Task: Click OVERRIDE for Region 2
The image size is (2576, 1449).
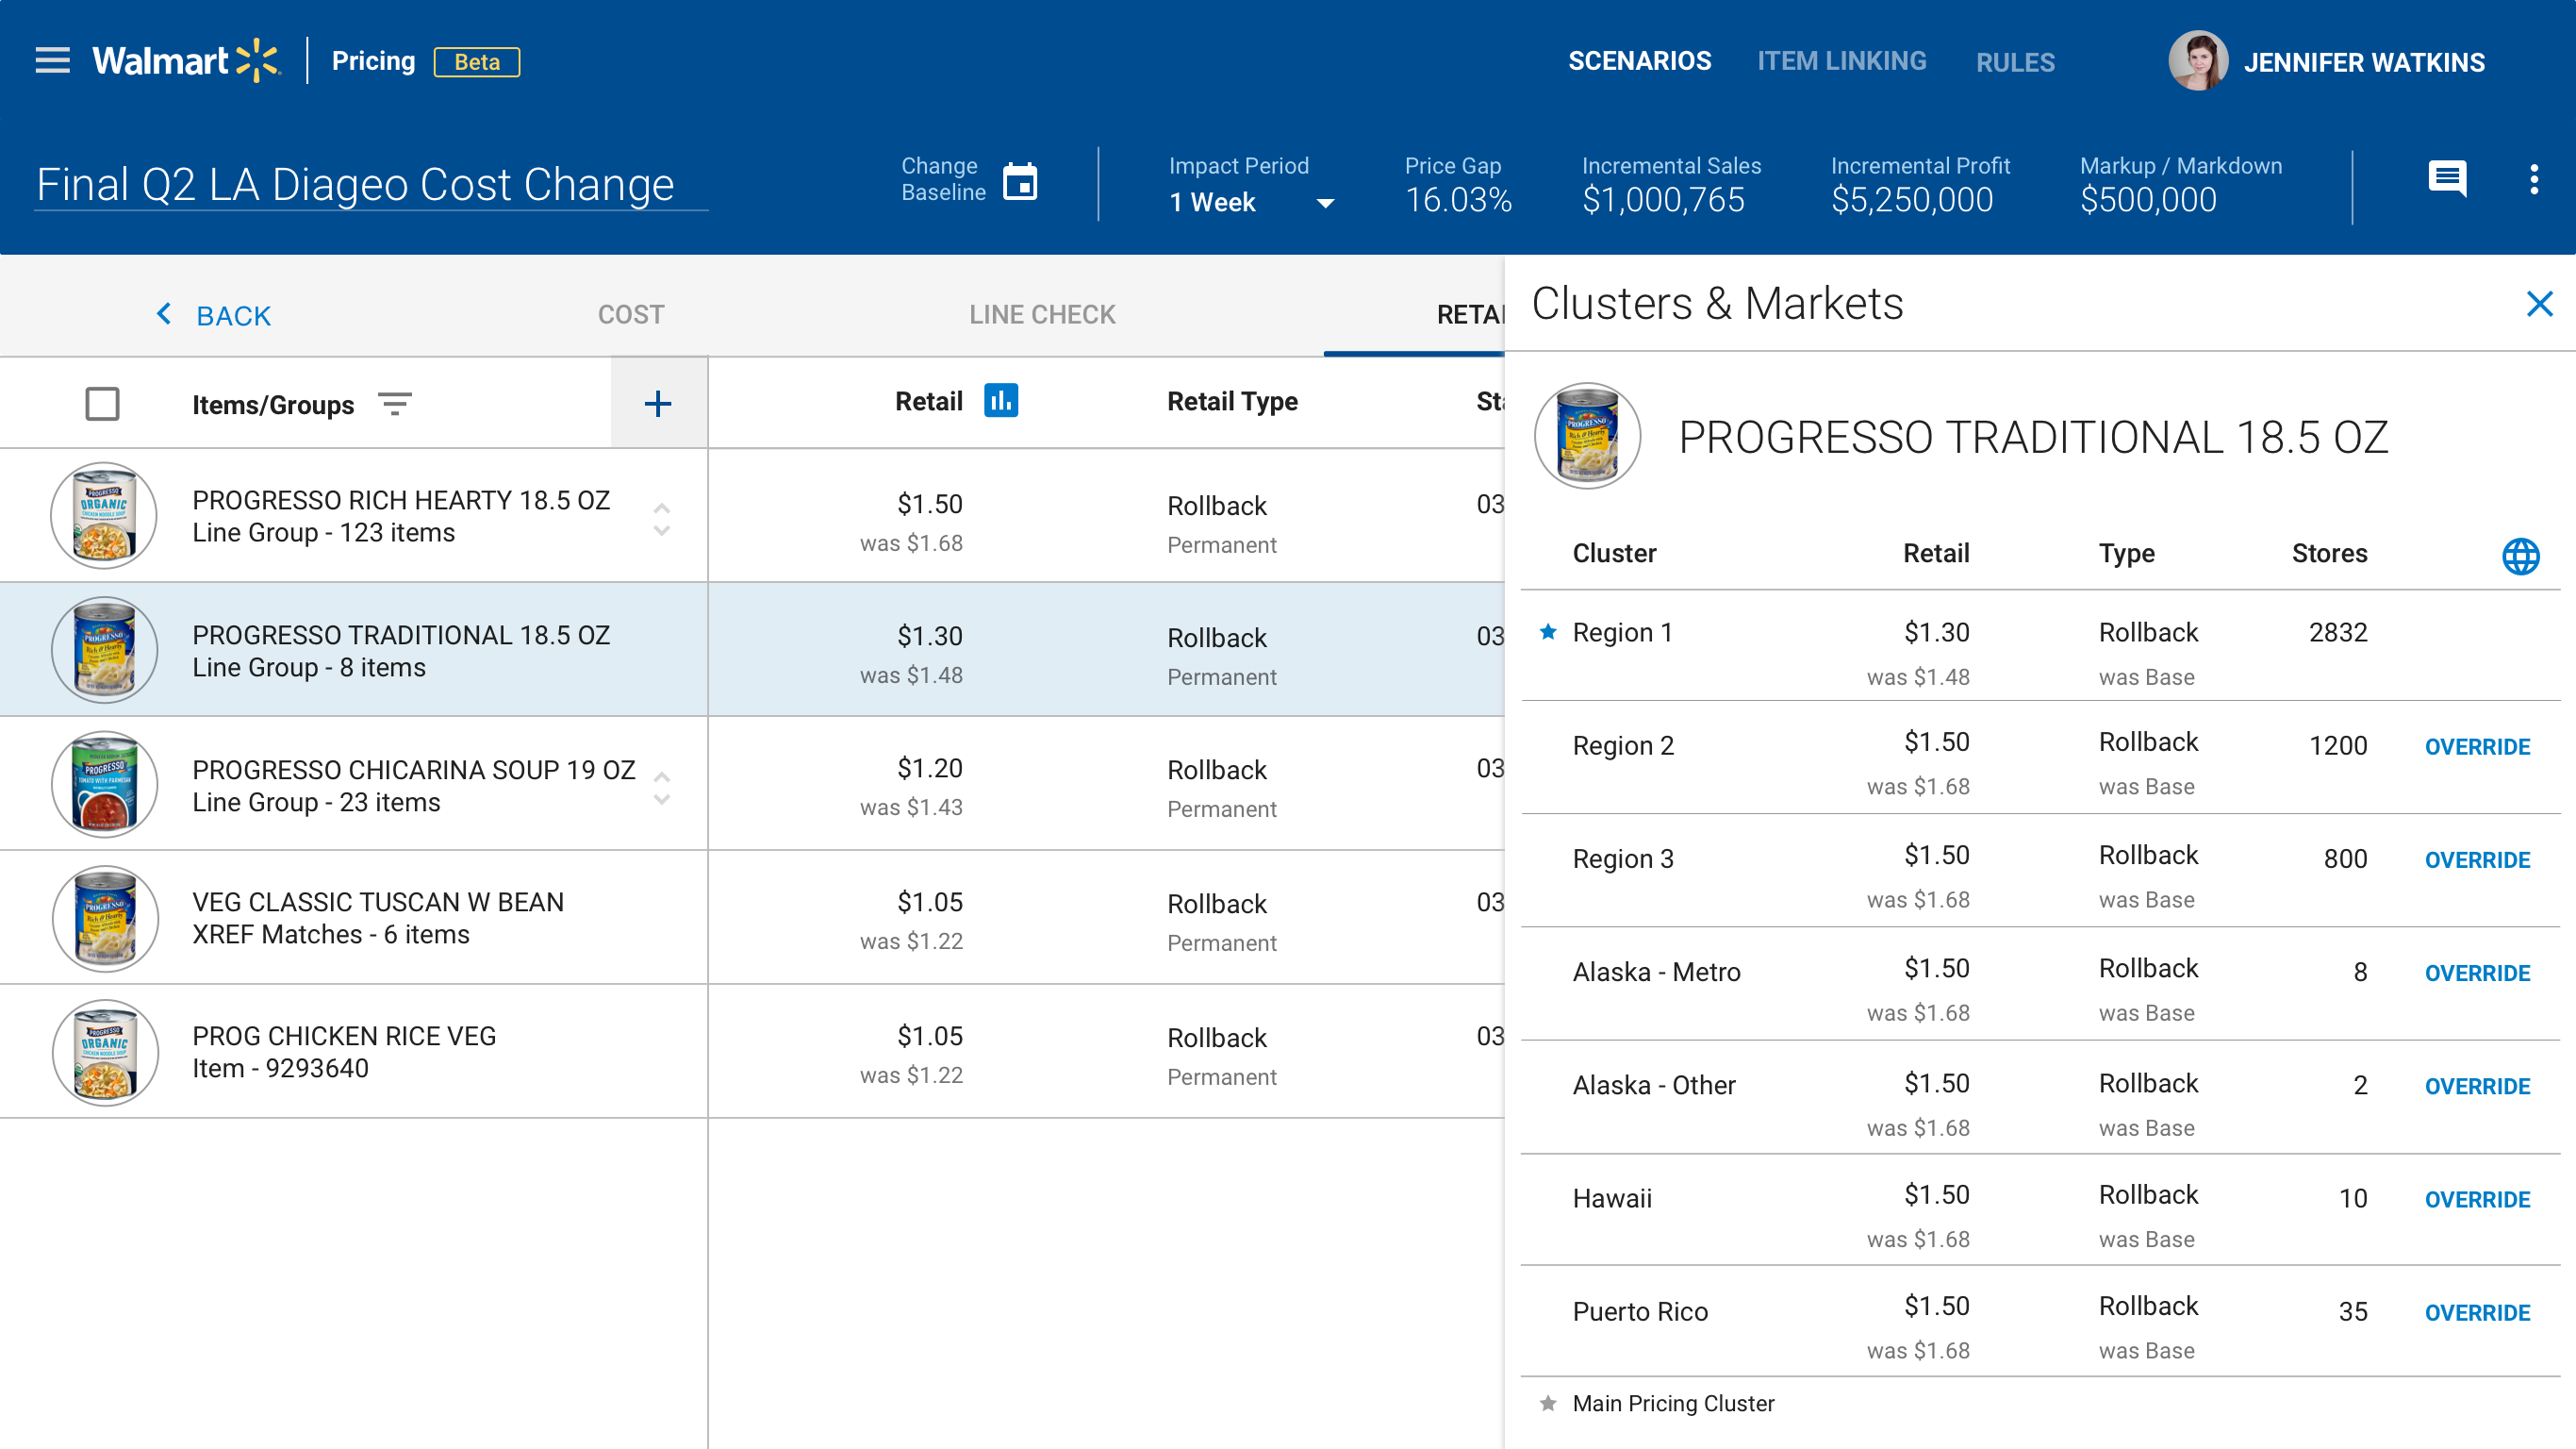Action: 2477,746
